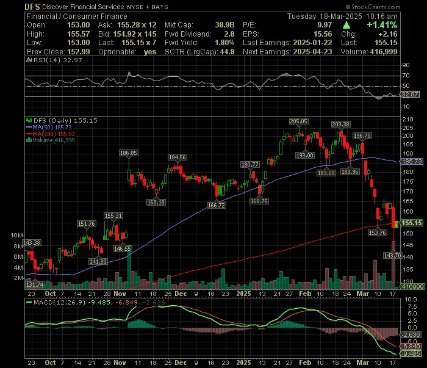
Task: Click the green up-triangle change indicator
Action: (x=346, y=25)
